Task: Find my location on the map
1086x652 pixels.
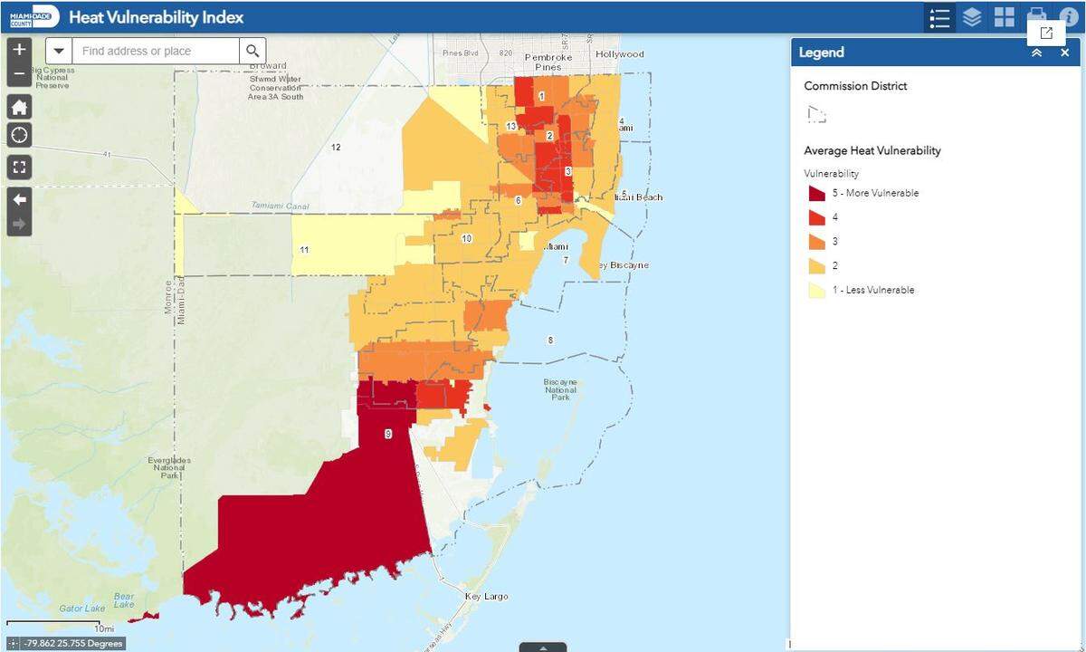Action: tap(19, 136)
